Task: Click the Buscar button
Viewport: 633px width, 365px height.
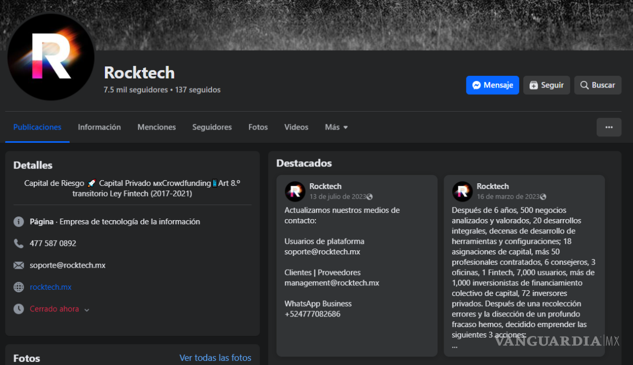Action: 598,85
